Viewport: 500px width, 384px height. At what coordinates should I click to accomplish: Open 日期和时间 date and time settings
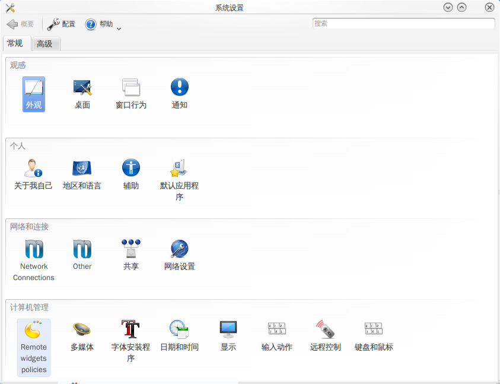pos(179,336)
